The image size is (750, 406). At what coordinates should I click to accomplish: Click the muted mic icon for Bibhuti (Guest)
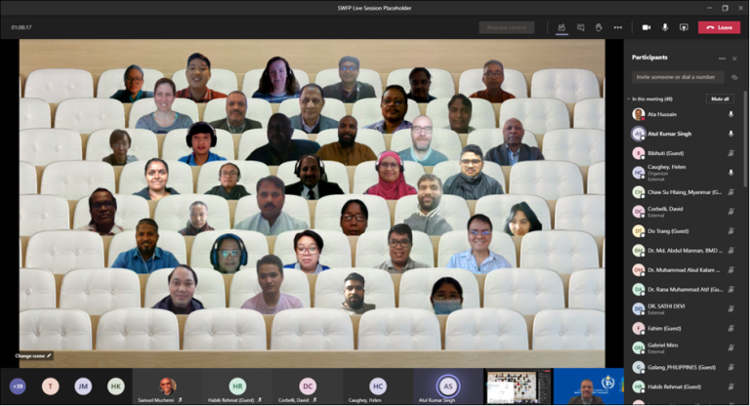pos(730,153)
